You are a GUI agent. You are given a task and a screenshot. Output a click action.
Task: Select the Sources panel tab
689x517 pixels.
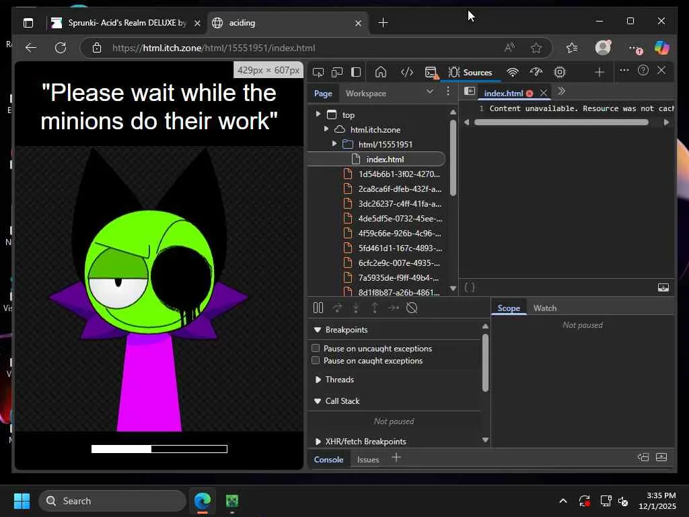tap(470, 73)
